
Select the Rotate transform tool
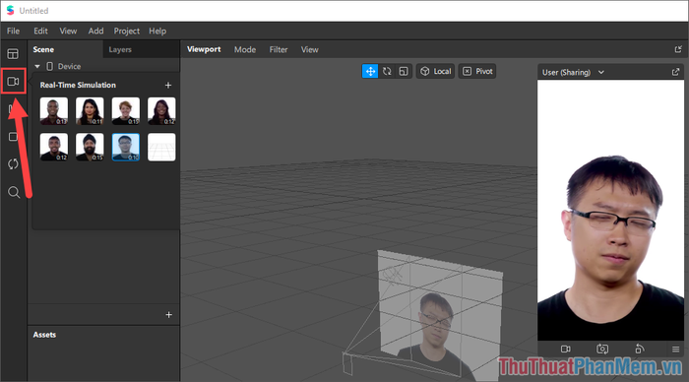tap(387, 71)
